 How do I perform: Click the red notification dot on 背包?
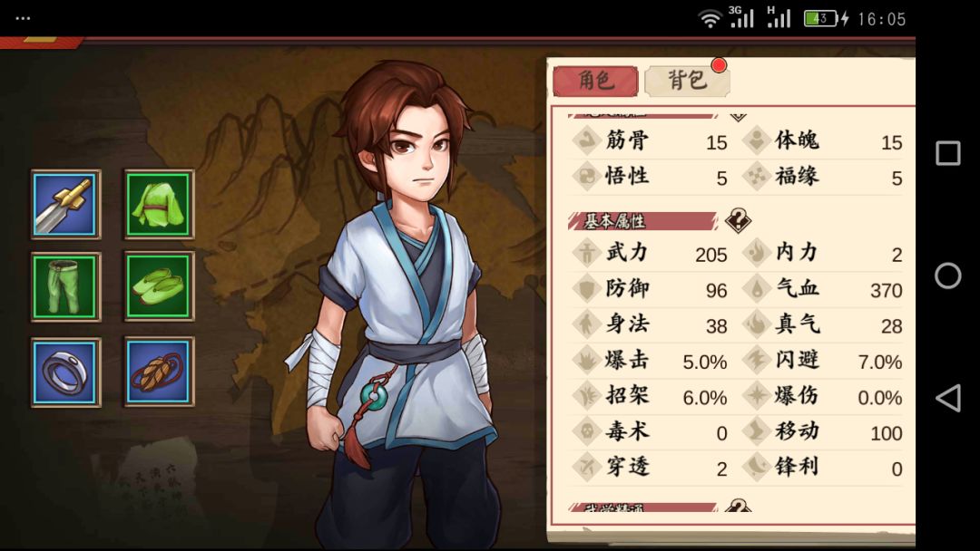(719, 65)
